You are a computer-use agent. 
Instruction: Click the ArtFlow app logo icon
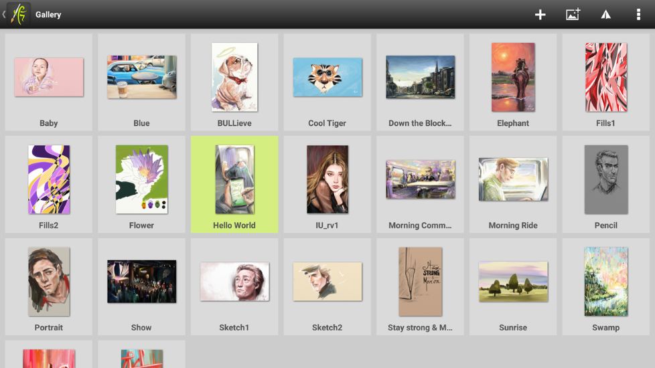pos(19,14)
